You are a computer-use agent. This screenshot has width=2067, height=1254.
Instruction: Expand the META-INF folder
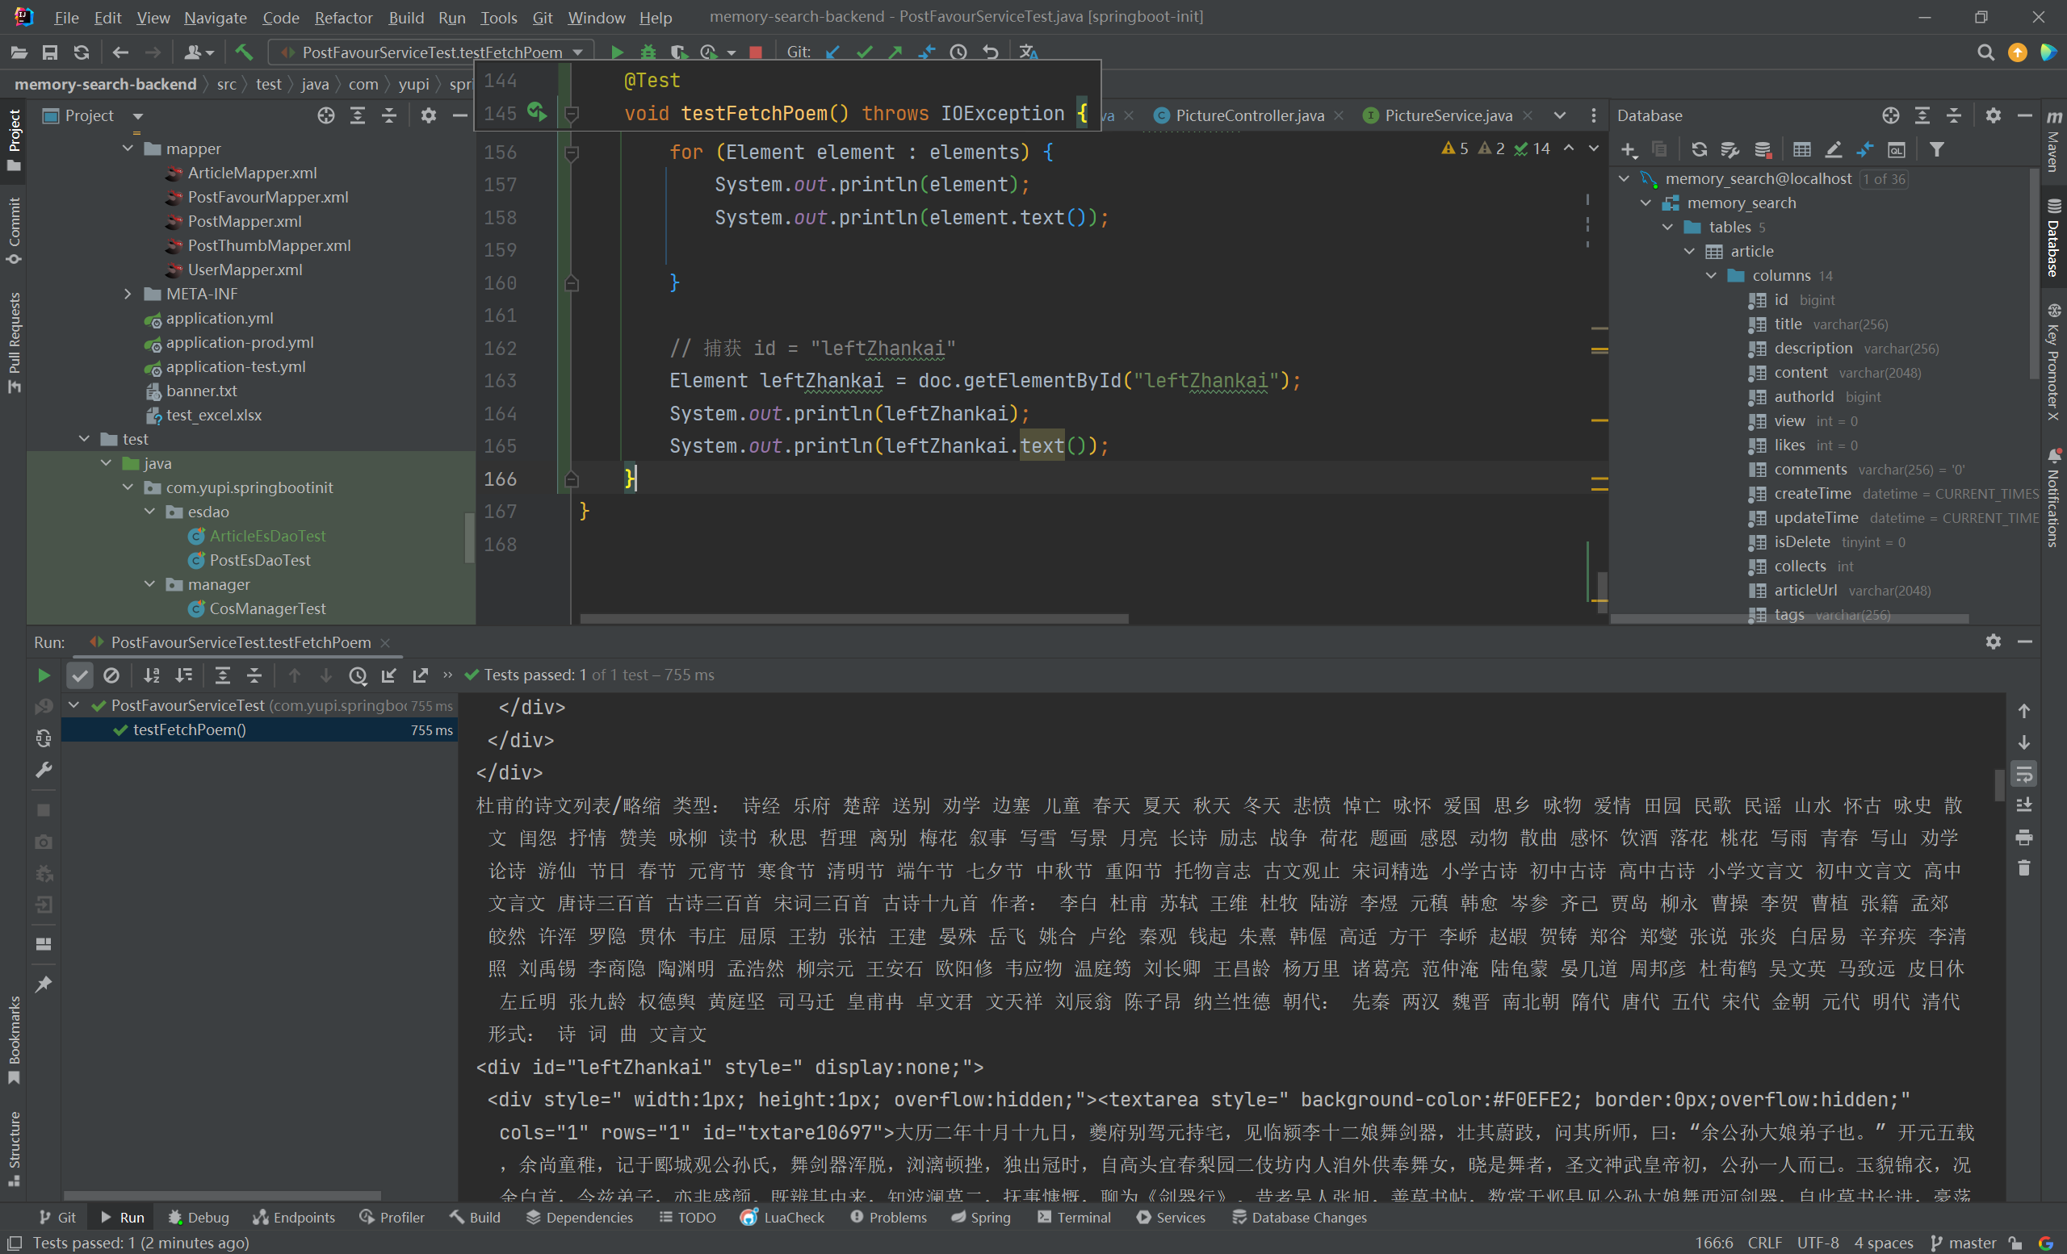(x=128, y=295)
